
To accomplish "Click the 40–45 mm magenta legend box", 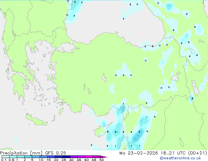I will 89,157.
